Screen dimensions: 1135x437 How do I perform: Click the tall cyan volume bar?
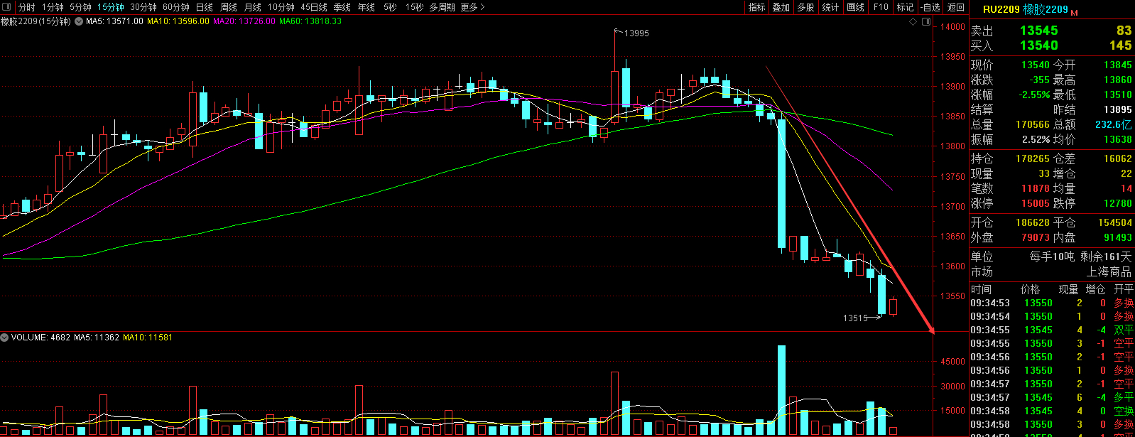click(781, 390)
